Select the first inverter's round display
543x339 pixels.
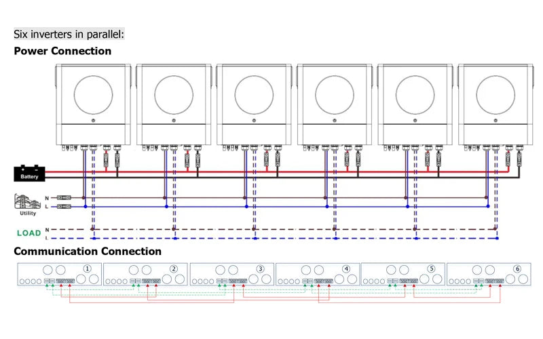coord(93,95)
